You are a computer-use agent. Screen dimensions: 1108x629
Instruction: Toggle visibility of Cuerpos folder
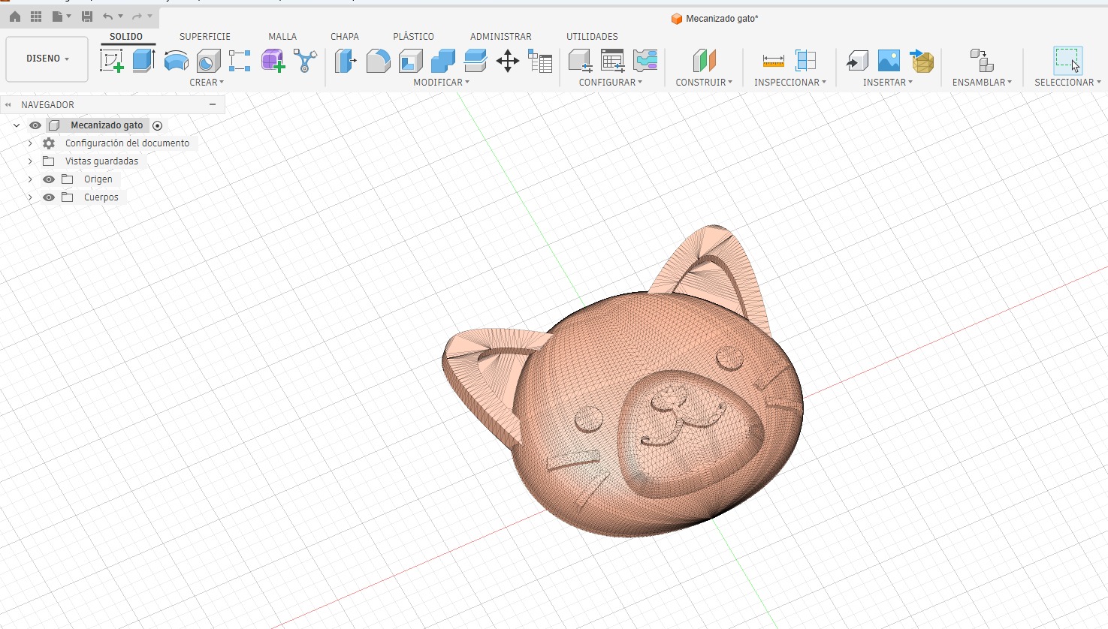[x=49, y=197]
